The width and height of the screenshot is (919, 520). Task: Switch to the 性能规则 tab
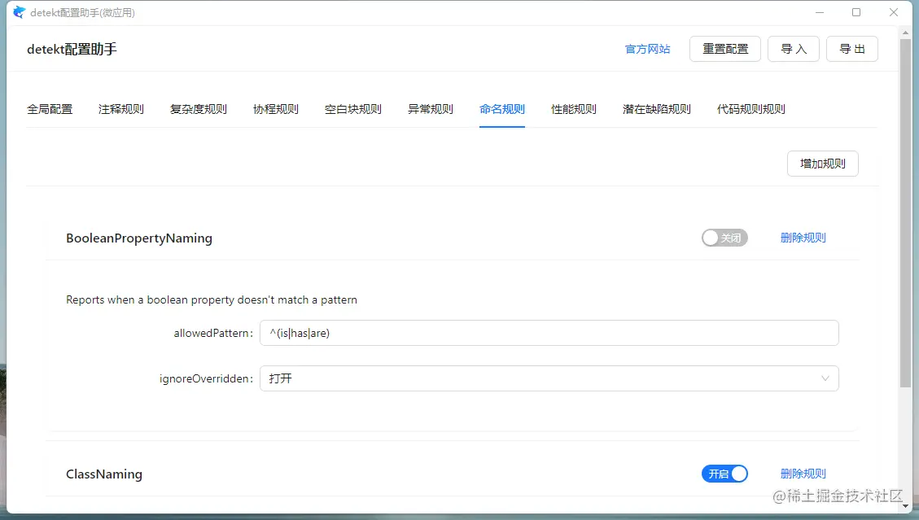(x=573, y=109)
